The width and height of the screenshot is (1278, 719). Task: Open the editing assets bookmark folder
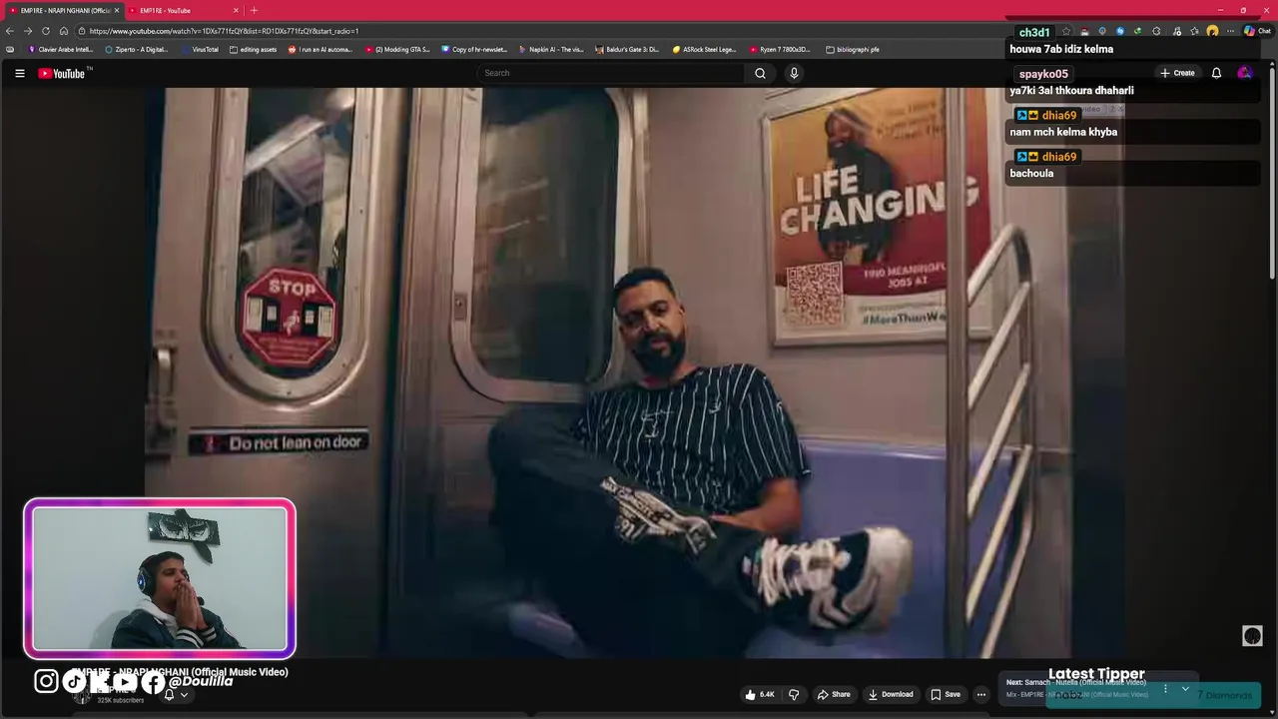[253, 49]
